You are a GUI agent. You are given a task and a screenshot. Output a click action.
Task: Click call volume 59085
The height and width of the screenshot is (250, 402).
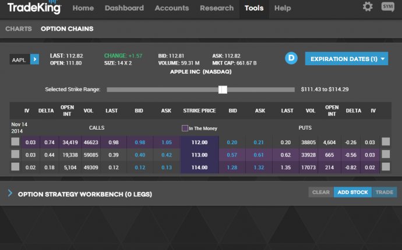click(91, 155)
